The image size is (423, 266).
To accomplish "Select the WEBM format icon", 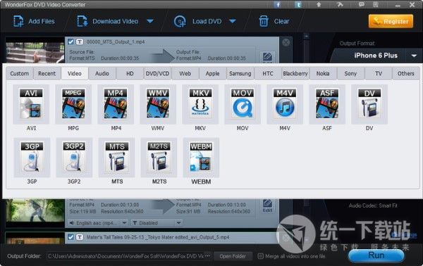I will click(201, 158).
